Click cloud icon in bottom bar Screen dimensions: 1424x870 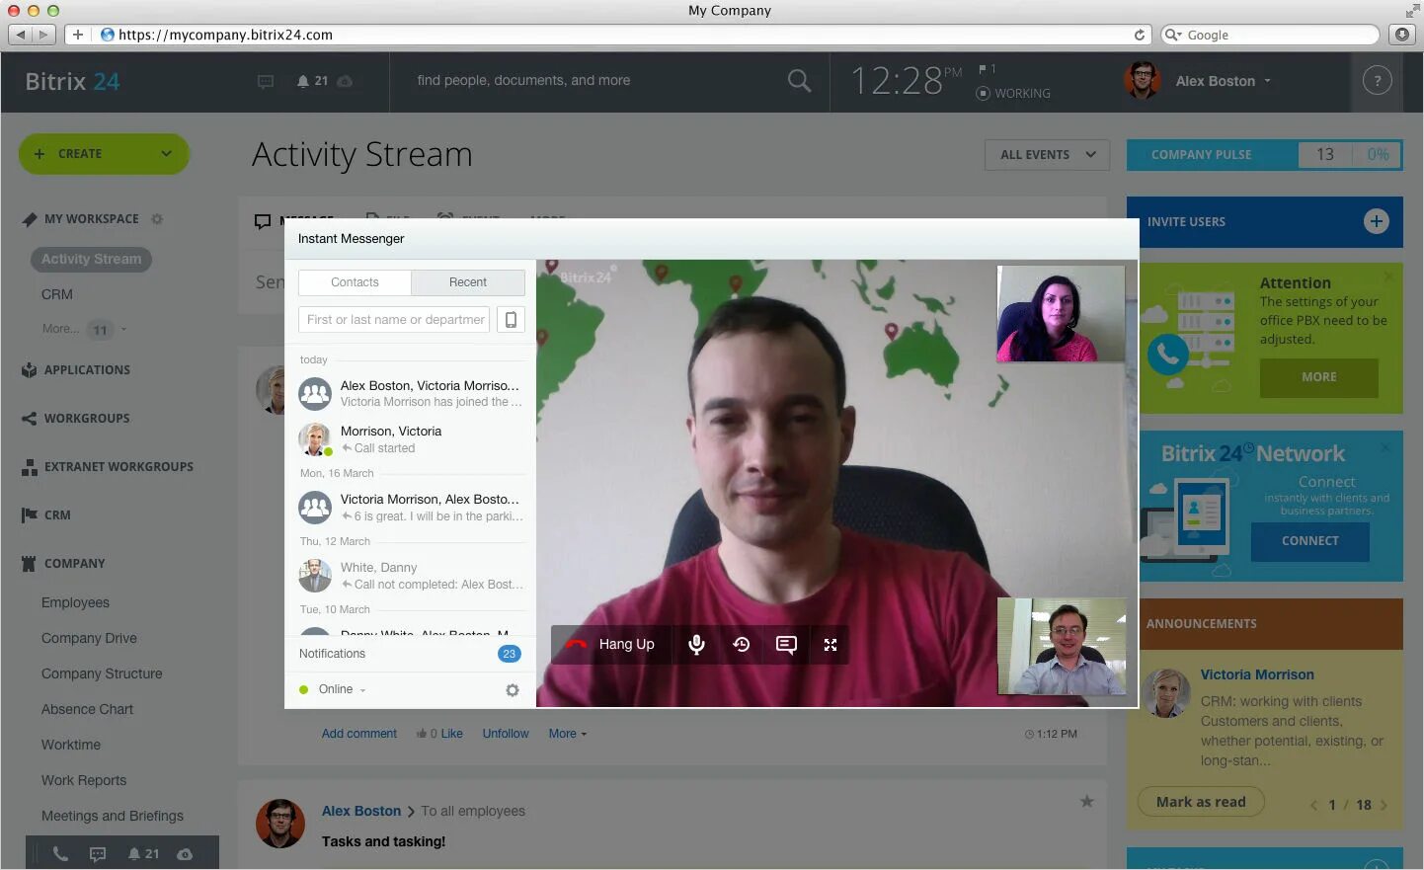[x=185, y=854]
